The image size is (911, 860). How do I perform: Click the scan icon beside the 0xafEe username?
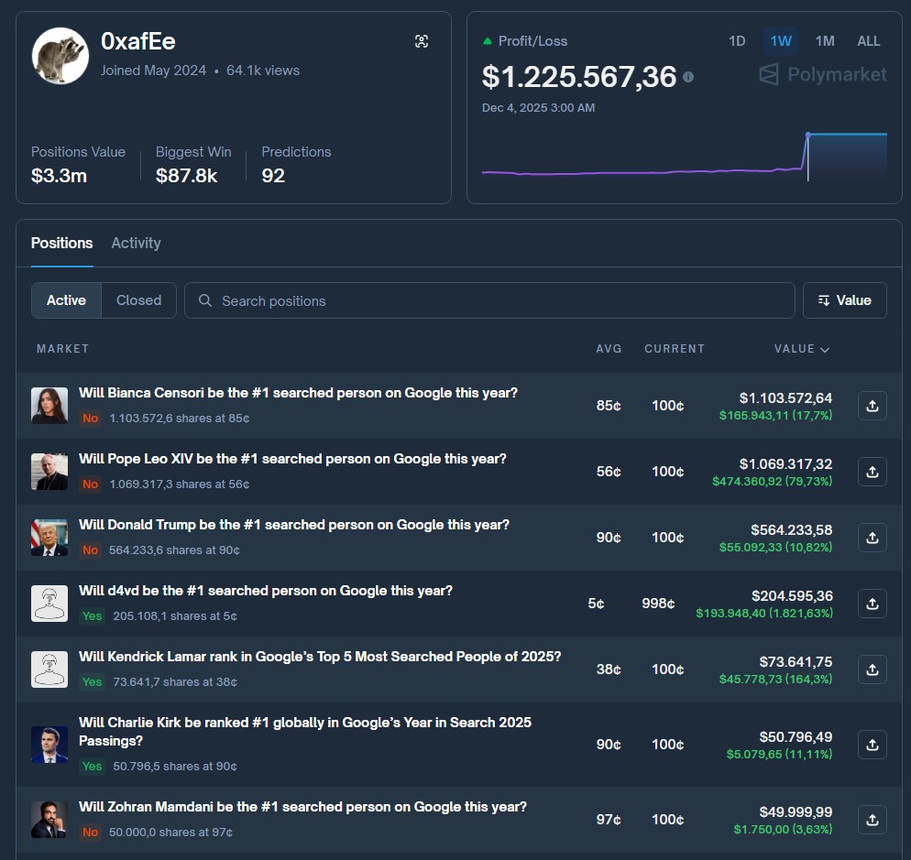coord(422,41)
